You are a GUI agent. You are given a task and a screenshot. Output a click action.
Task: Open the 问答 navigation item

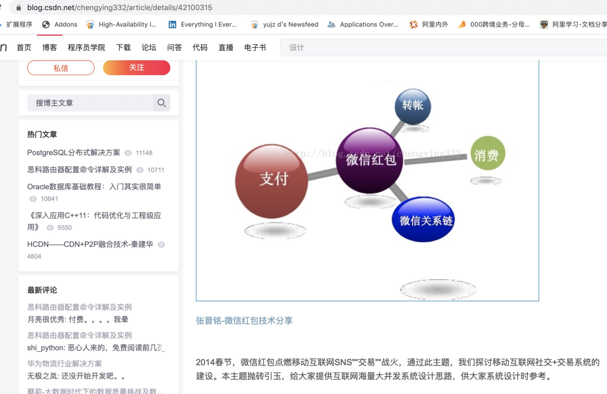click(x=175, y=48)
